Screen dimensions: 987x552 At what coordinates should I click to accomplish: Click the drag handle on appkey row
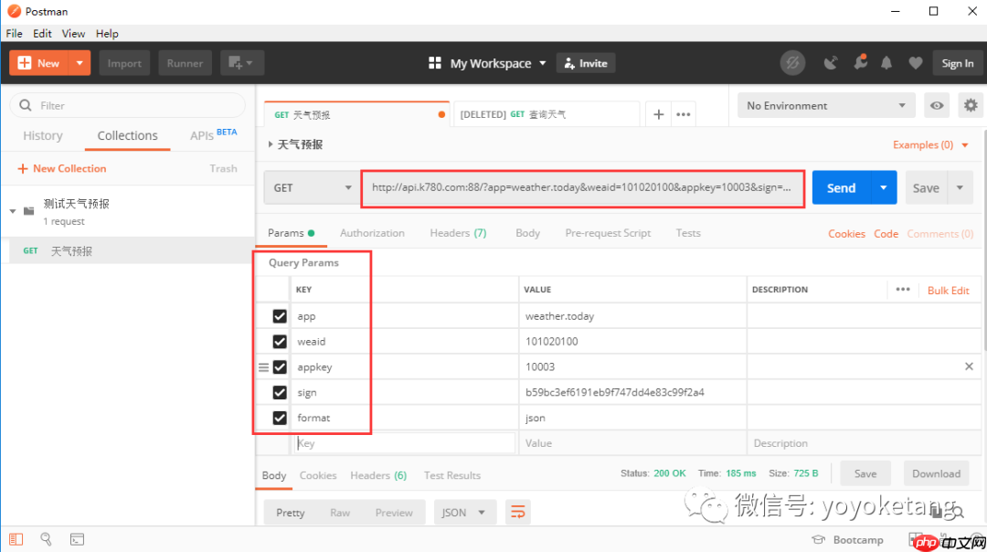coord(264,367)
